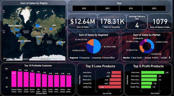Click the Australia sales bubble on map
This screenshot has height=96, width=174.
60,43
